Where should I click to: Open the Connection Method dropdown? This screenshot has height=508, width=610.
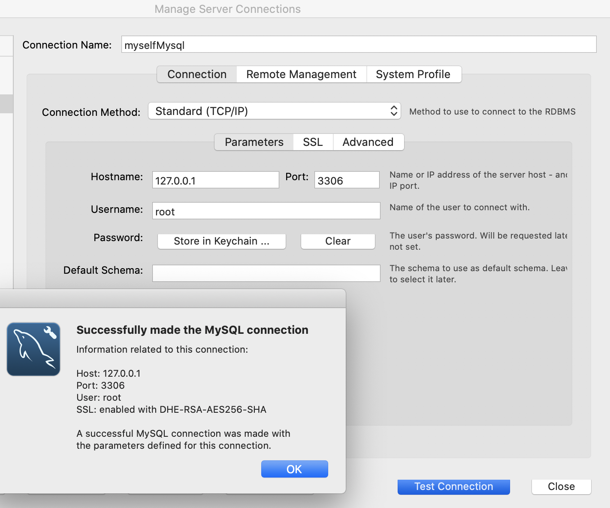275,111
